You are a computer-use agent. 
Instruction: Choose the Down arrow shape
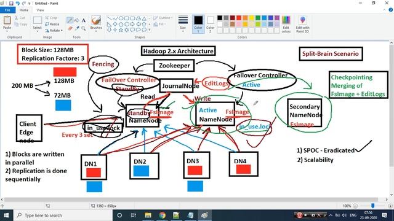tap(110, 30)
